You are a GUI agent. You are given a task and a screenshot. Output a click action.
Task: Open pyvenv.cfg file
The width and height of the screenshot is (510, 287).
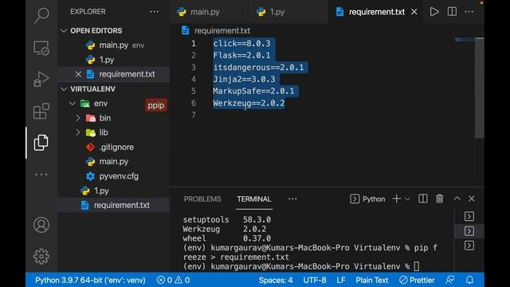[x=113, y=176]
